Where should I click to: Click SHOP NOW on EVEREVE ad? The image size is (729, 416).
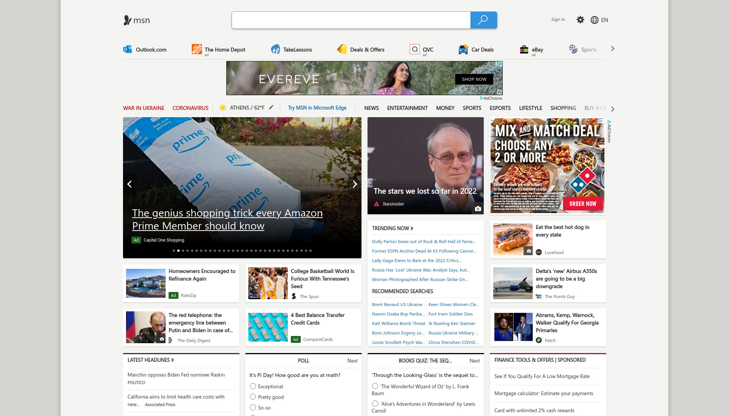coord(474,79)
